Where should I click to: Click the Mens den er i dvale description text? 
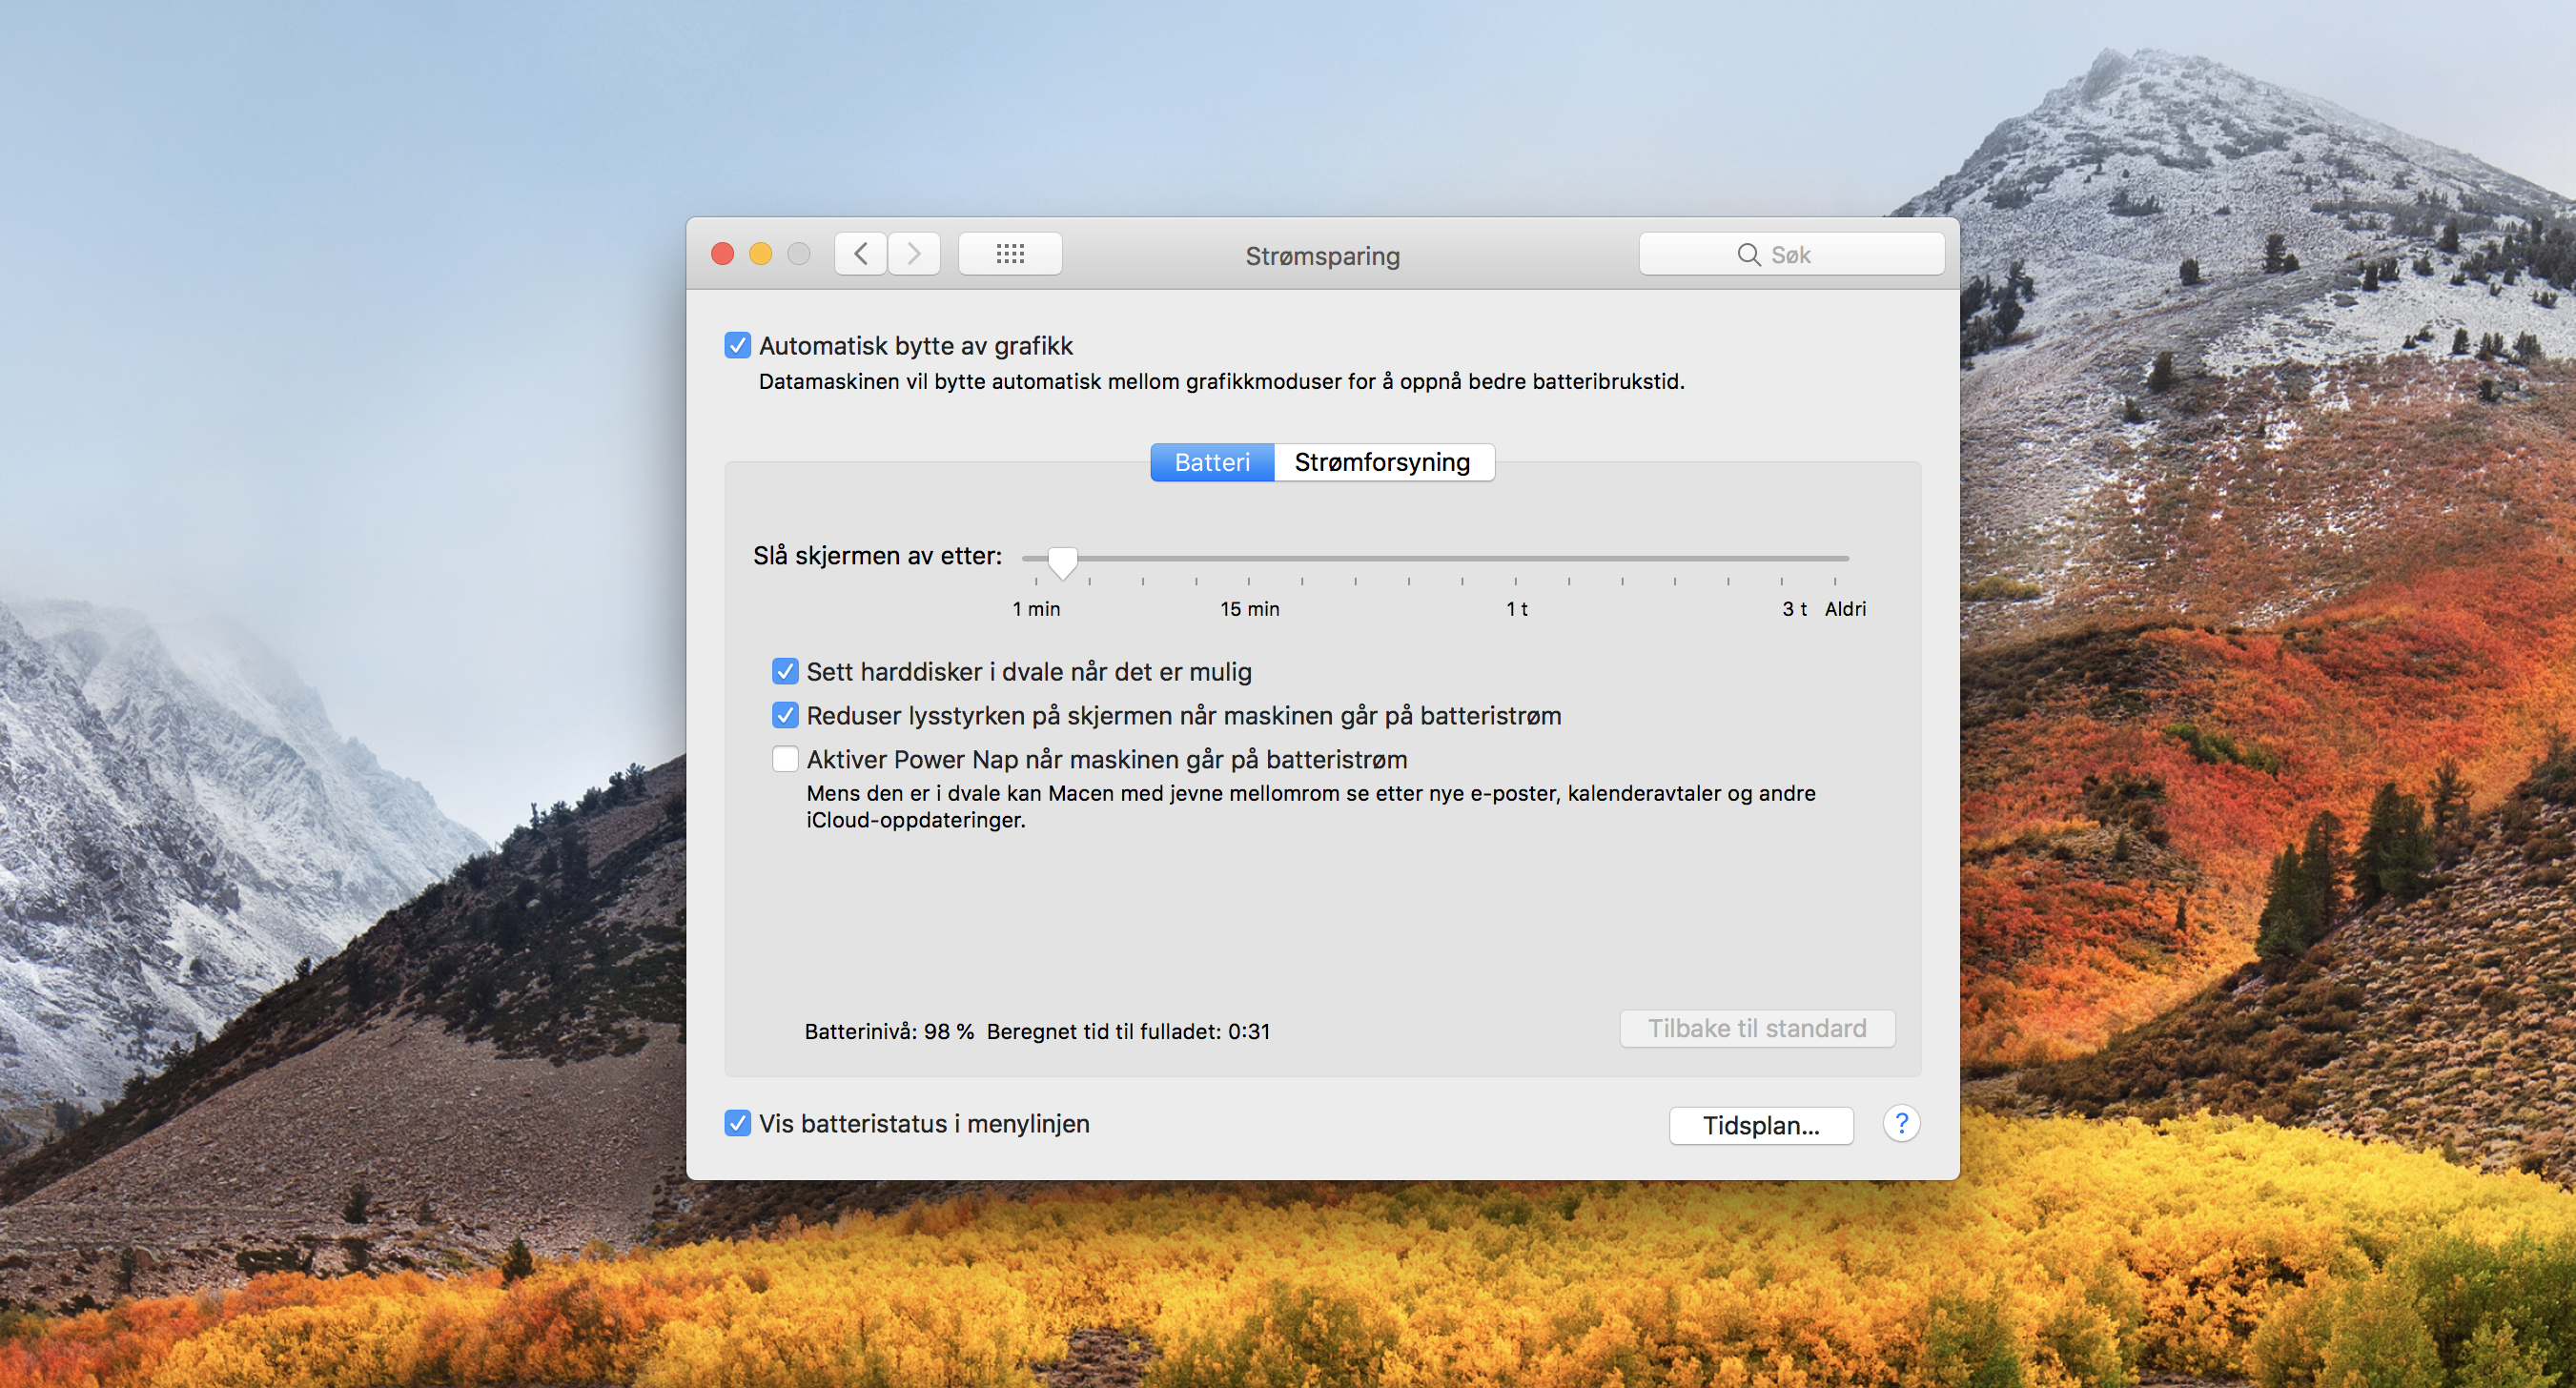point(1310,806)
